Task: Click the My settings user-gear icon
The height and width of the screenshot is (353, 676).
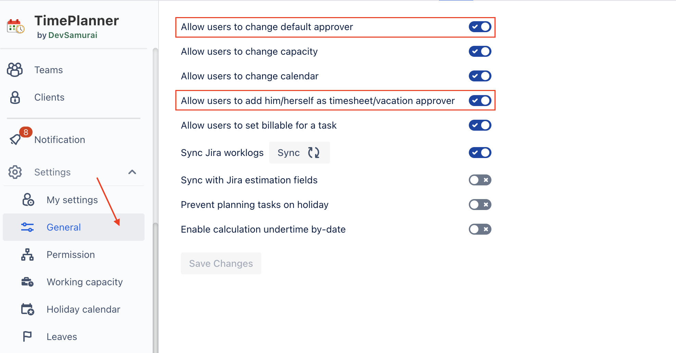Action: click(x=28, y=200)
